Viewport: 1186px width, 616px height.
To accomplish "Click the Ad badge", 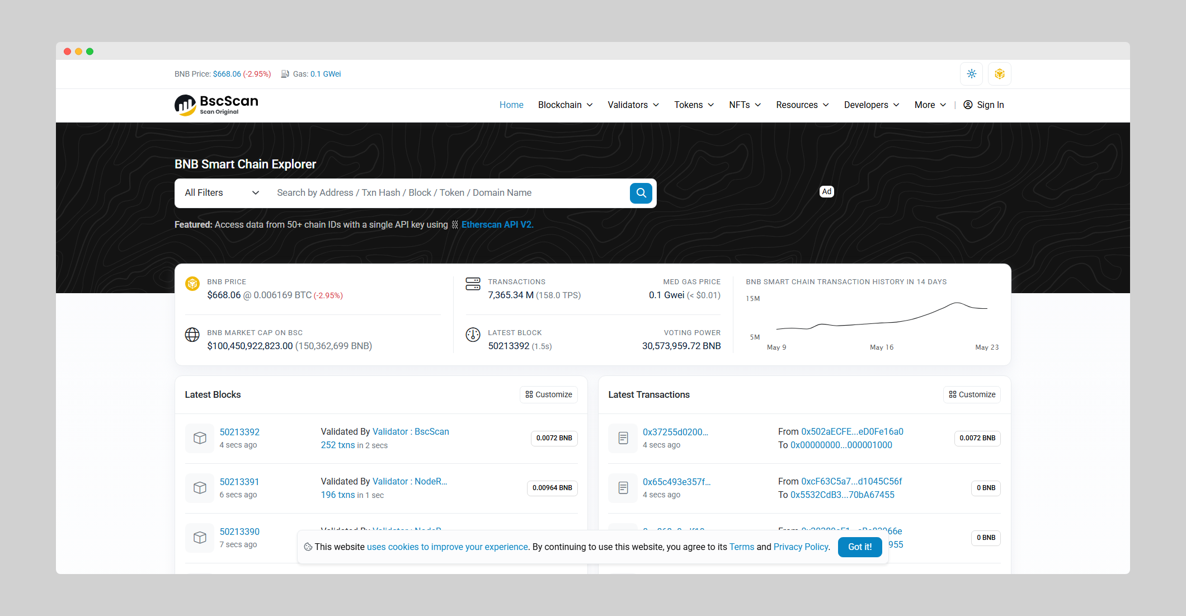I will tap(827, 191).
